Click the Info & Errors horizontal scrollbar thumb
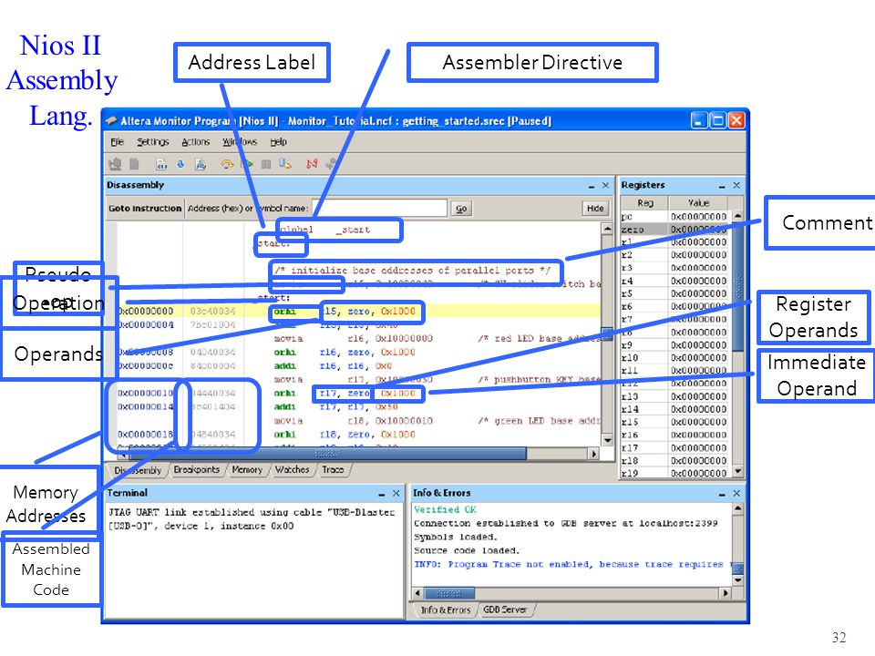 [449, 593]
